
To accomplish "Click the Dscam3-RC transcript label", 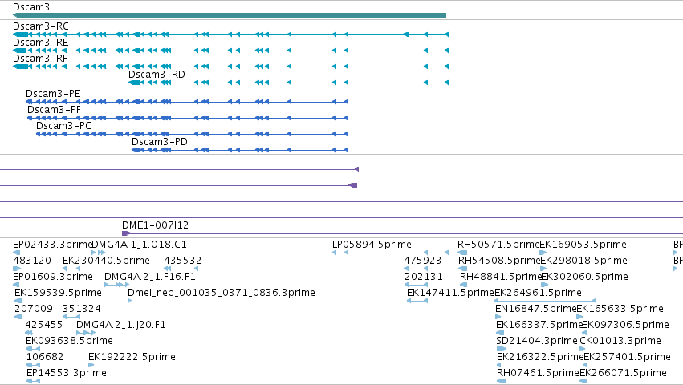I will click(x=40, y=26).
